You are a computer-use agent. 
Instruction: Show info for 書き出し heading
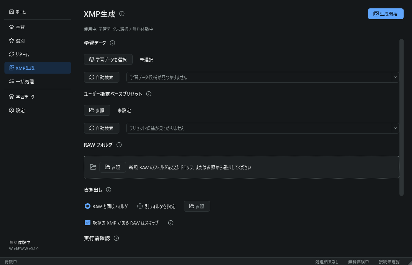click(x=109, y=190)
